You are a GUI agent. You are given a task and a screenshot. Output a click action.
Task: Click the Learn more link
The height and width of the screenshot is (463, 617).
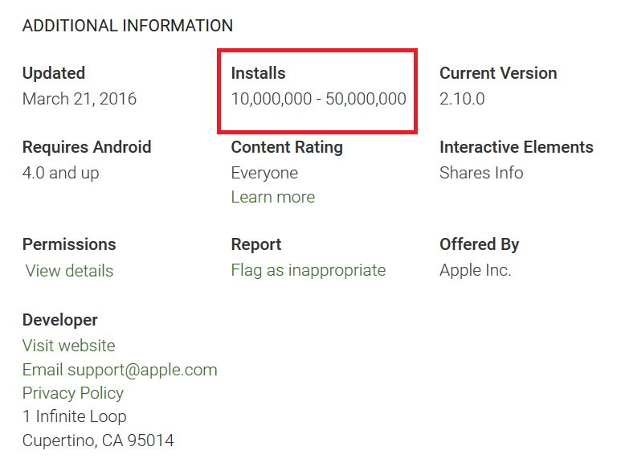272,197
